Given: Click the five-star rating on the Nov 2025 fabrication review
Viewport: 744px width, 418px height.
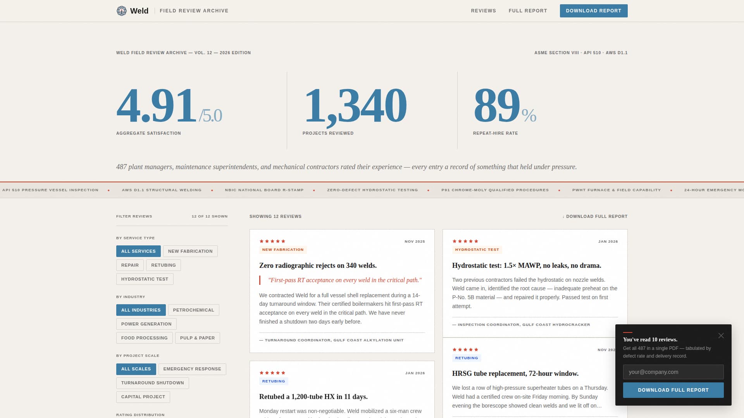Looking at the screenshot, I should [272, 241].
